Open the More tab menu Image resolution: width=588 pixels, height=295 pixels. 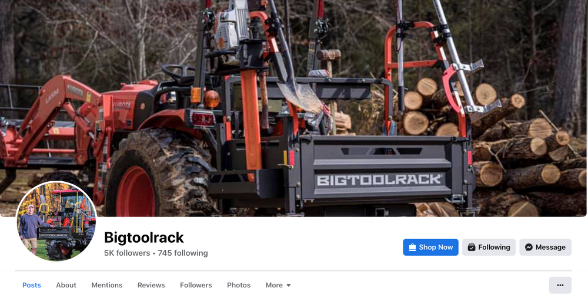click(278, 285)
